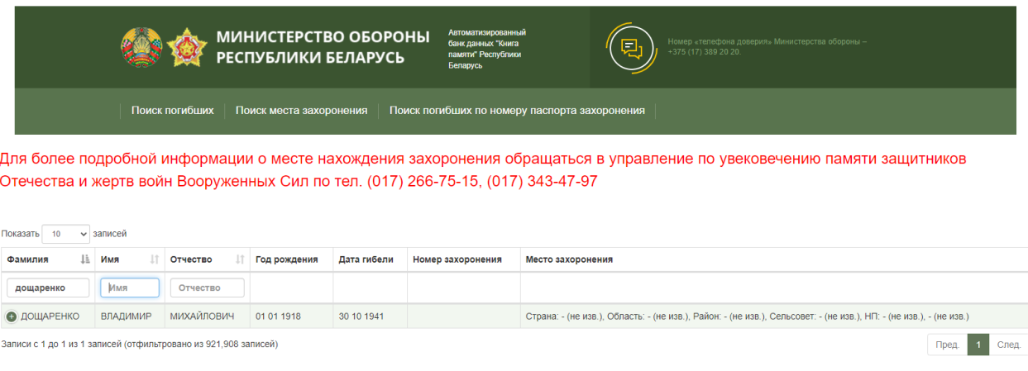The width and height of the screenshot is (1028, 371).
Task: Select page 1 in pagination
Action: tap(978, 345)
